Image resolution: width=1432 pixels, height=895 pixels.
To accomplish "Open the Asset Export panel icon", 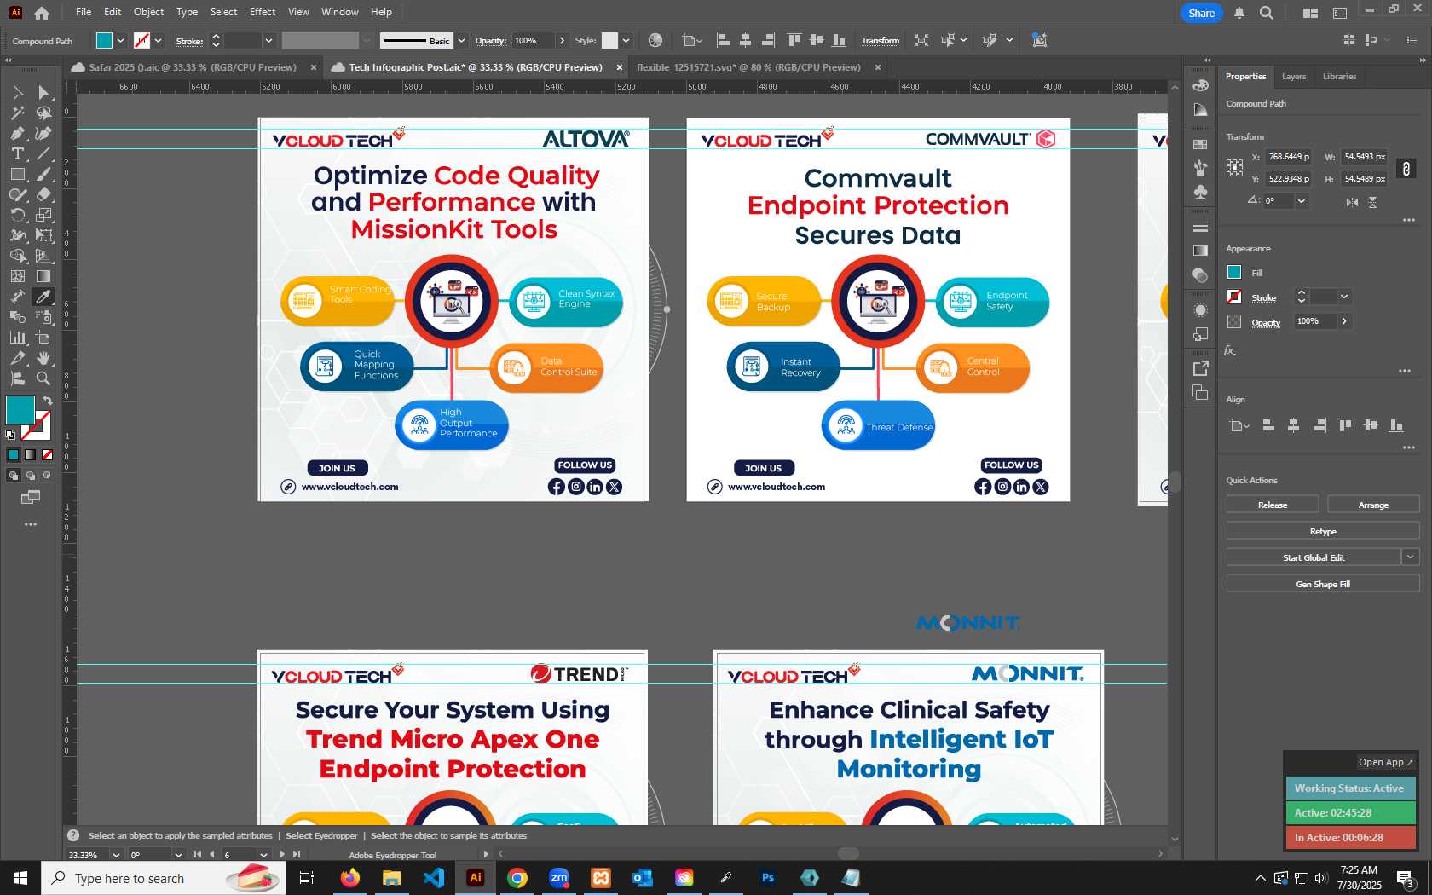I will 1200,368.
